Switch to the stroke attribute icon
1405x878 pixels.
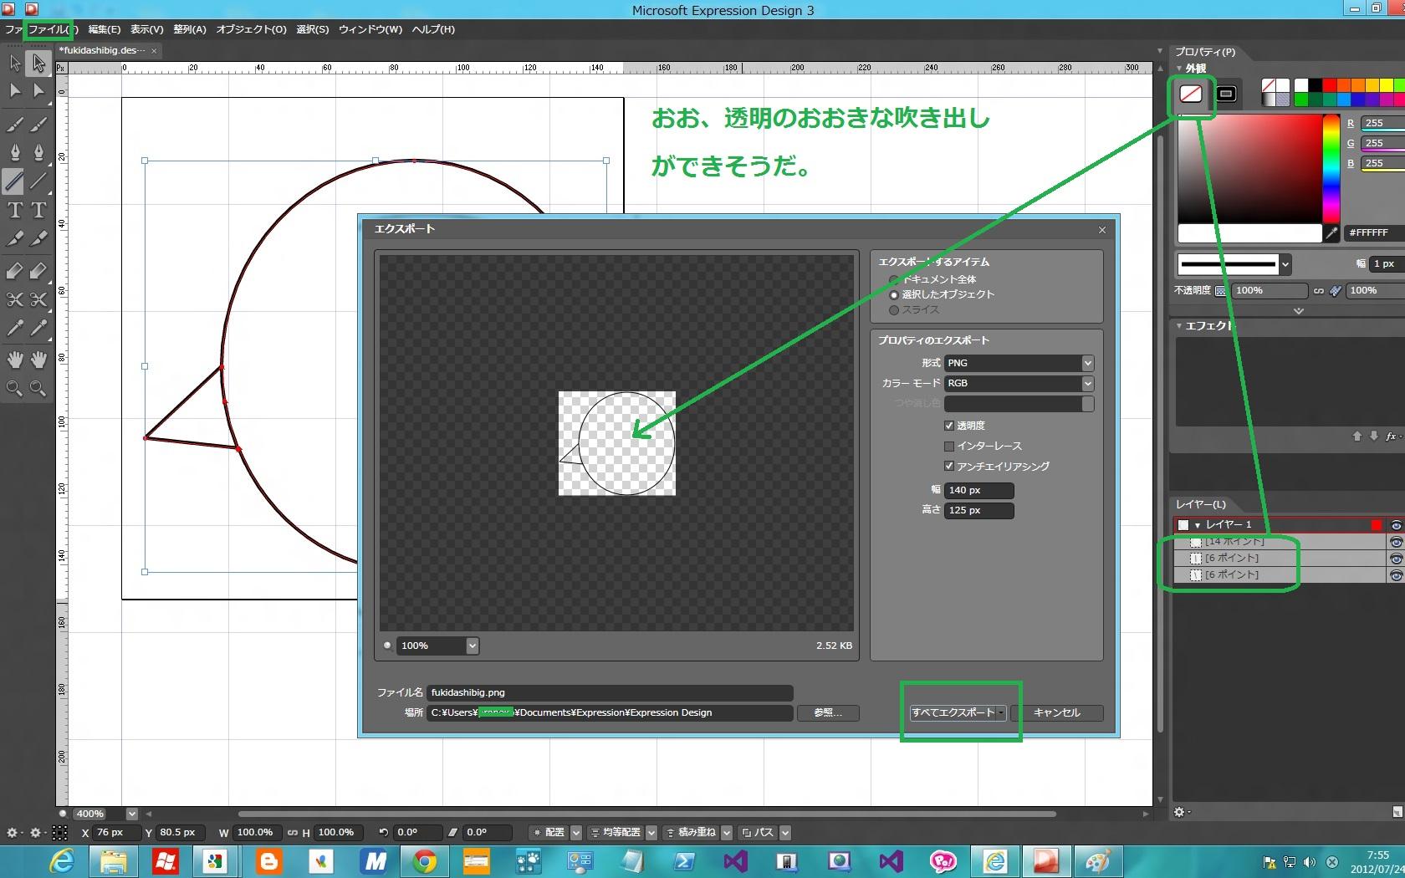1226,94
